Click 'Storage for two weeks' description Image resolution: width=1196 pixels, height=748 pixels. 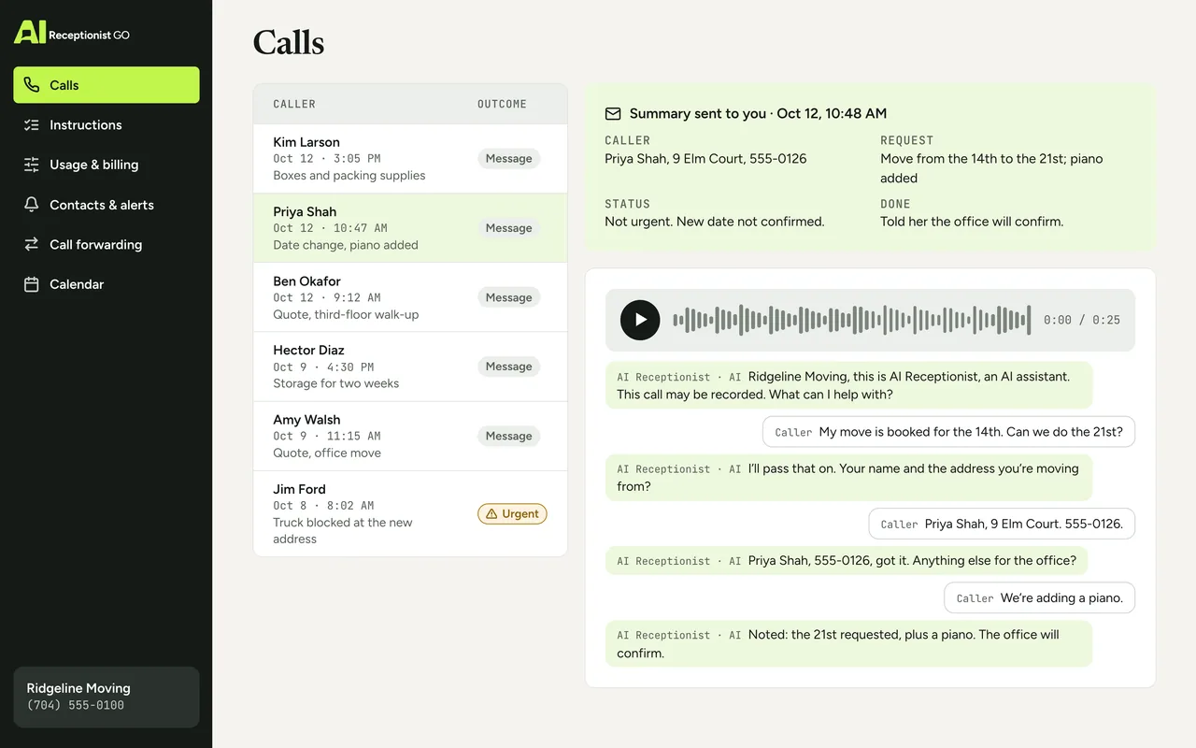coord(335,383)
